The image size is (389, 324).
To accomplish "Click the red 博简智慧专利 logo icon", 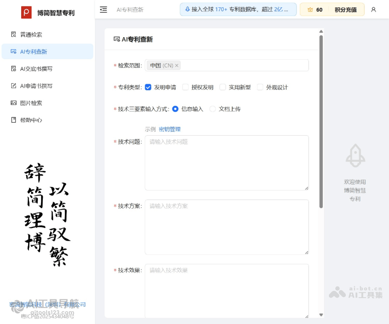I will [x=26, y=13].
